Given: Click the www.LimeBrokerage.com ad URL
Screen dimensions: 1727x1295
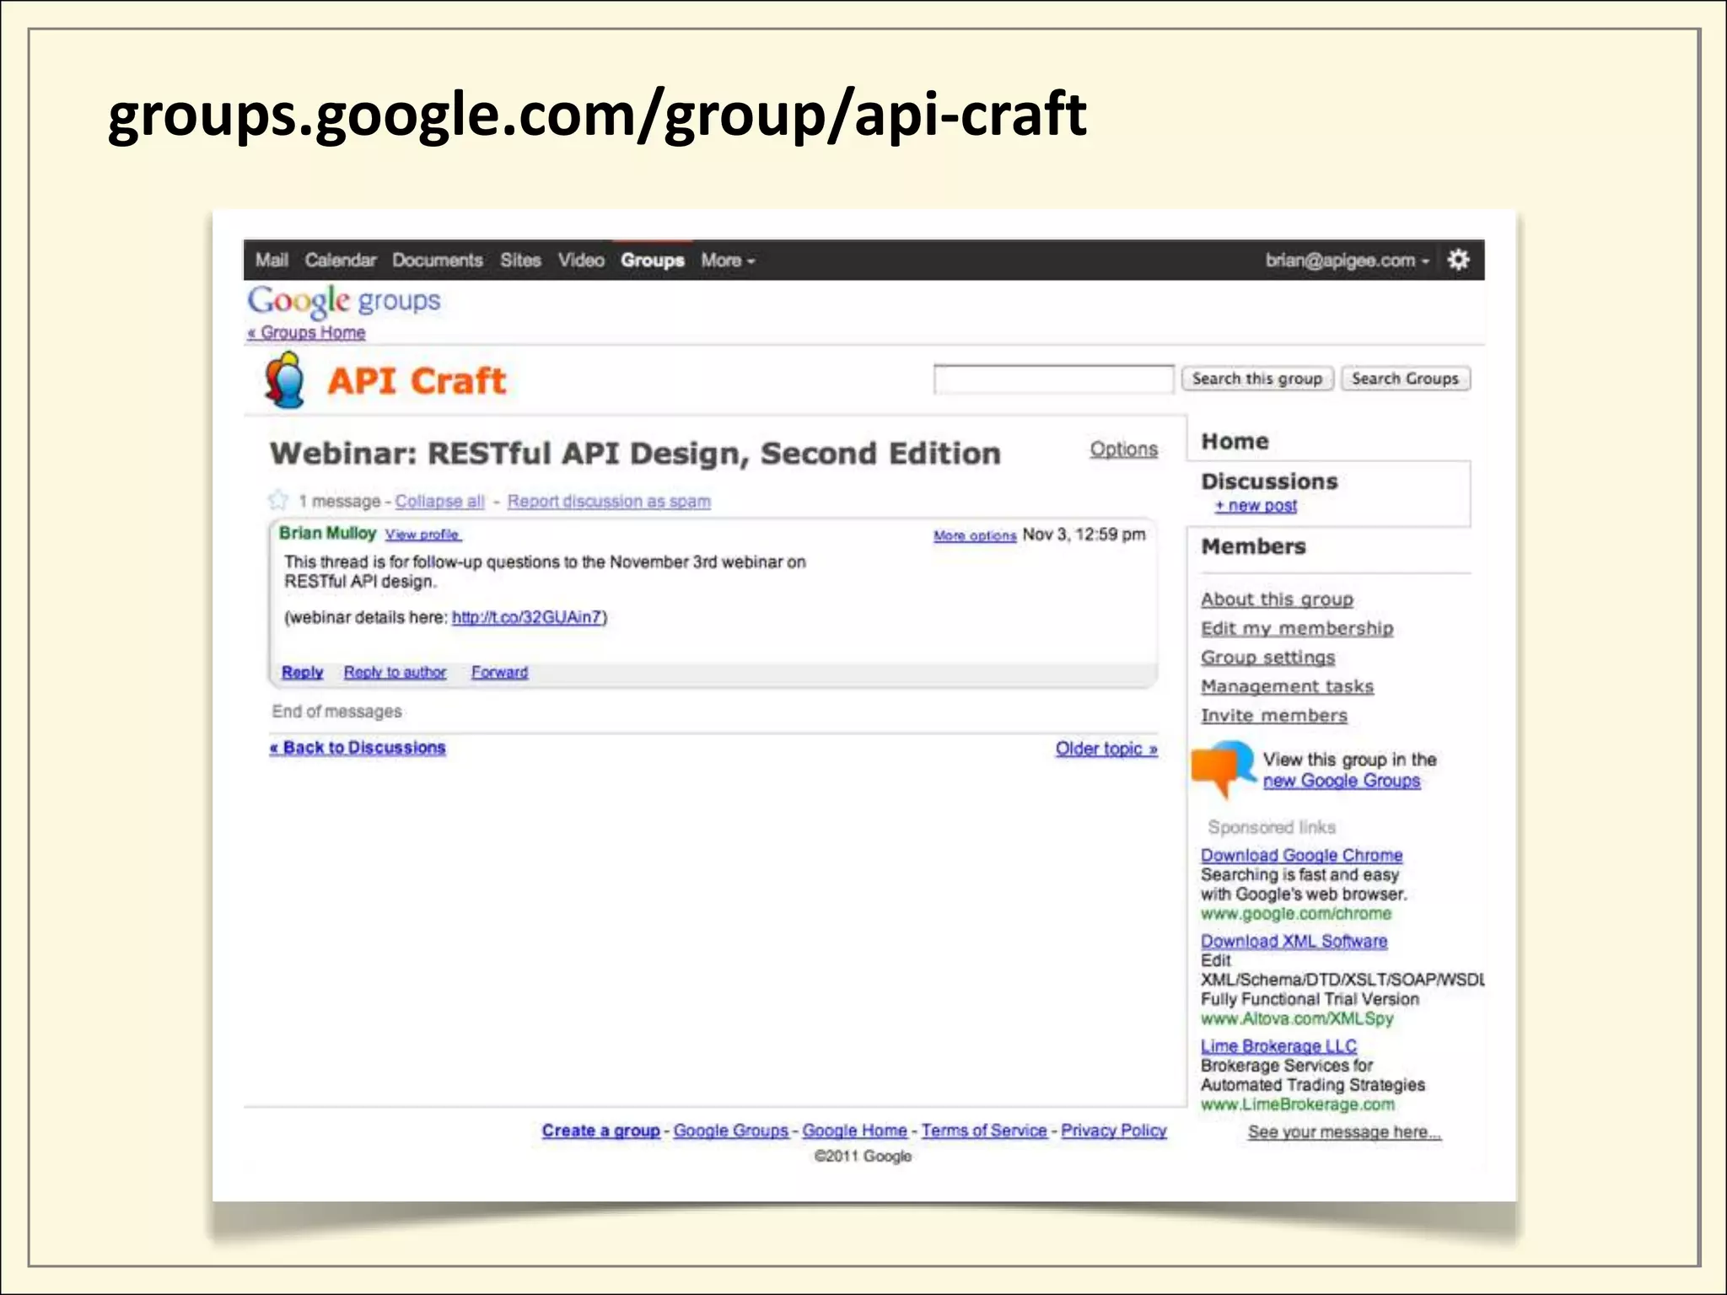Looking at the screenshot, I should [1297, 1104].
